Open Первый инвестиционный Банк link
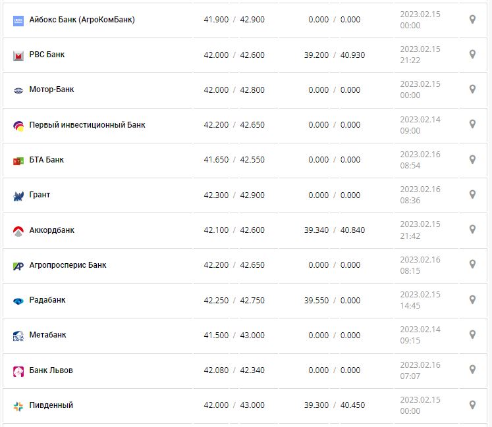 (87, 125)
